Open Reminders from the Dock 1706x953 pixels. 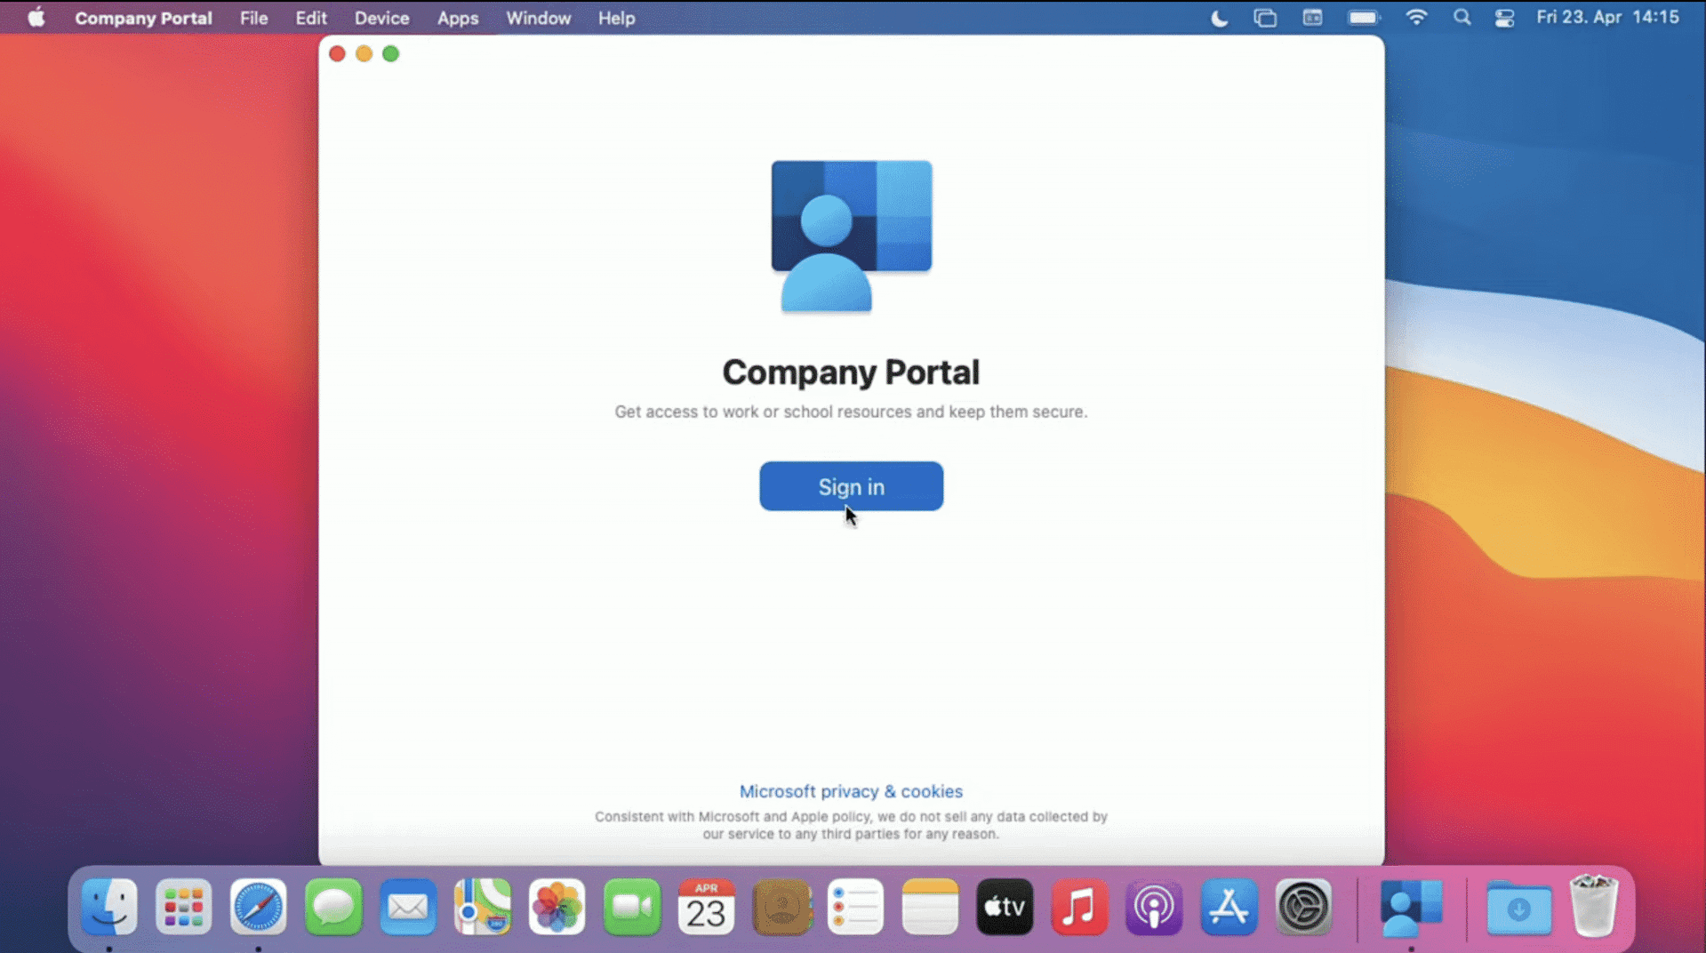pyautogui.click(x=855, y=908)
